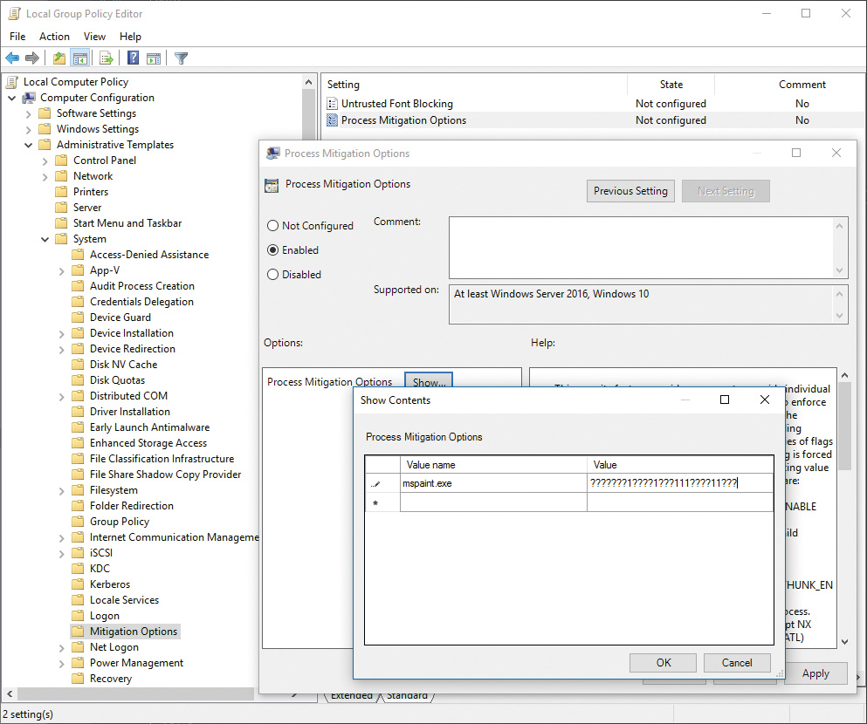Open the Action menu

tap(54, 37)
